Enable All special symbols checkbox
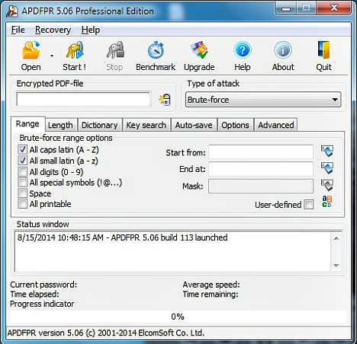 [22, 183]
